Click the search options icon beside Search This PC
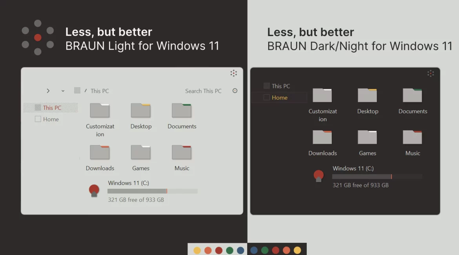Viewport: 459px width, 255px height. coord(235,91)
